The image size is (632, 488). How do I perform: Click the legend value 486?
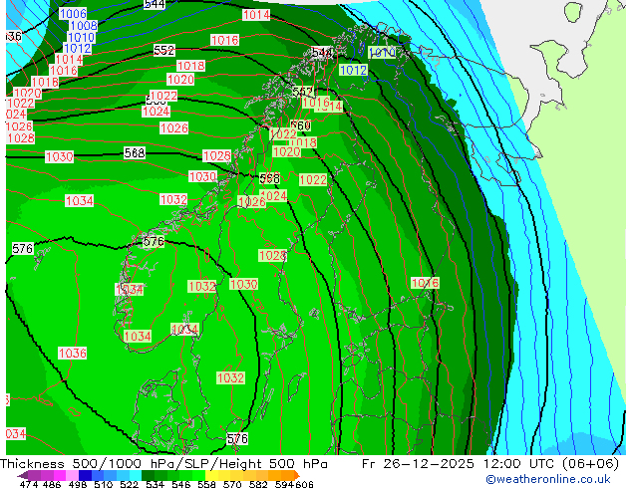[52, 484]
